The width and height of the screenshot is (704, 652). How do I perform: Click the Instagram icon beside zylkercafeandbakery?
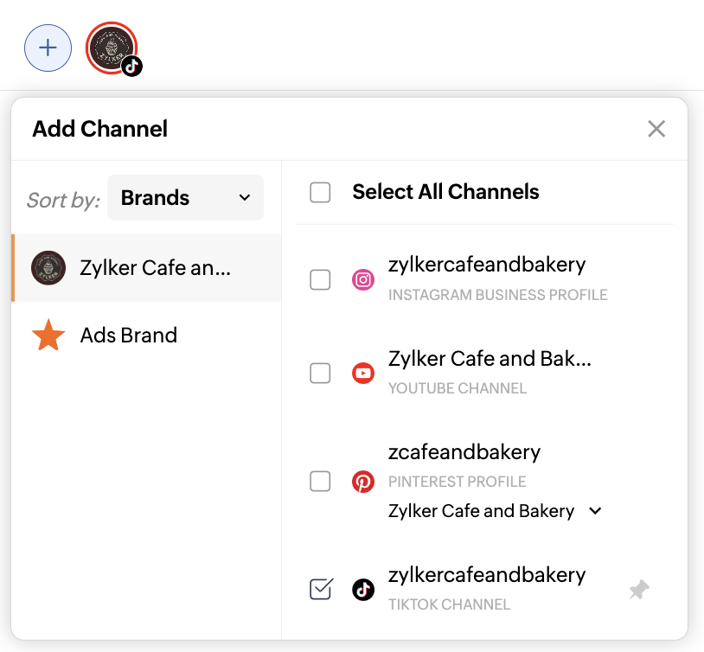click(x=363, y=279)
